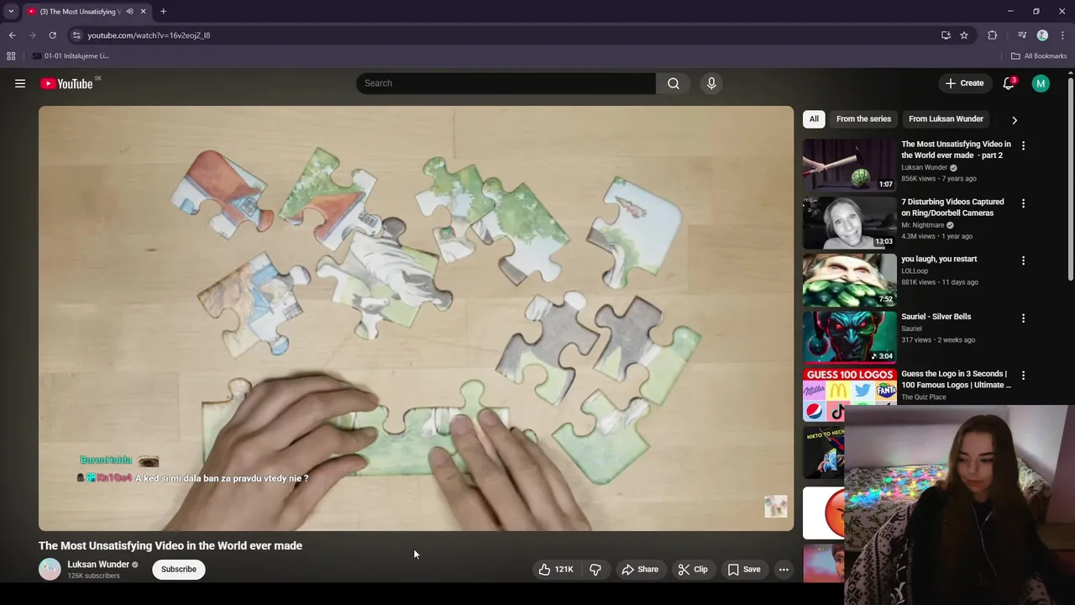Click '126K subscribers' text

pos(93,576)
